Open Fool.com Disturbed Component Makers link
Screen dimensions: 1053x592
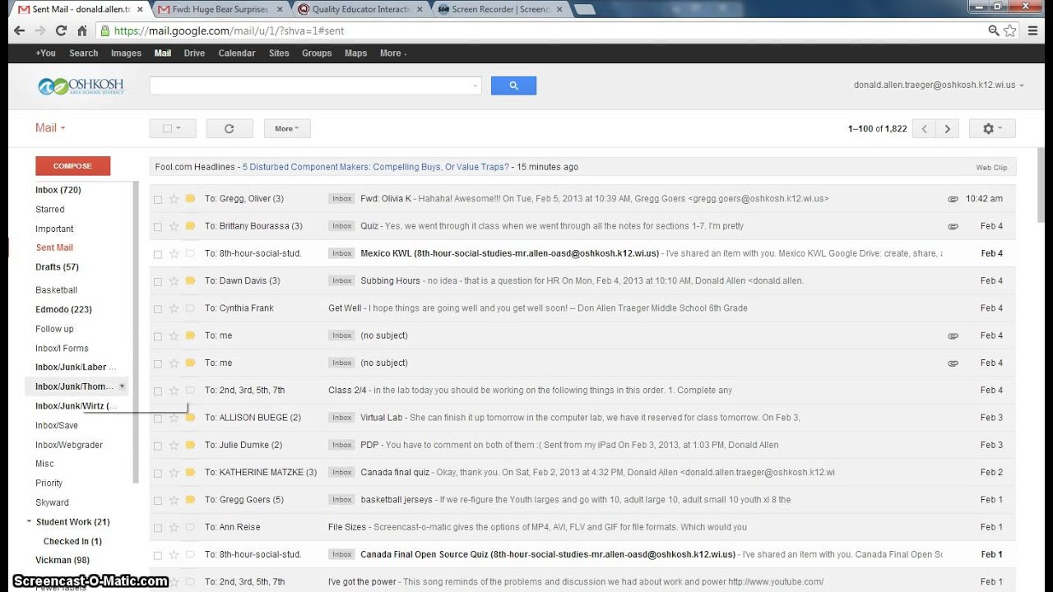tap(375, 167)
